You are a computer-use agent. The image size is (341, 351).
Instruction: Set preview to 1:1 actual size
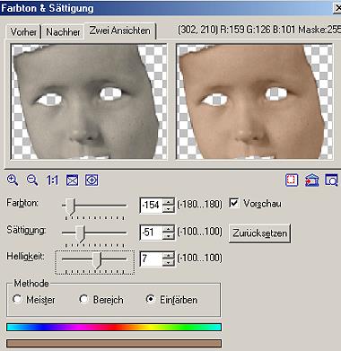point(52,180)
